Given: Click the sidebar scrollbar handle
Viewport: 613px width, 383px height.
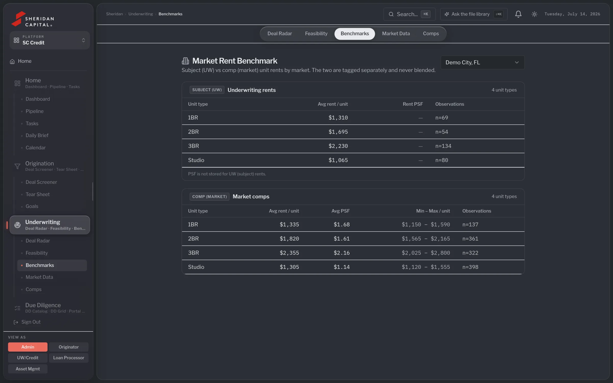Looking at the screenshot, I should click(92, 192).
